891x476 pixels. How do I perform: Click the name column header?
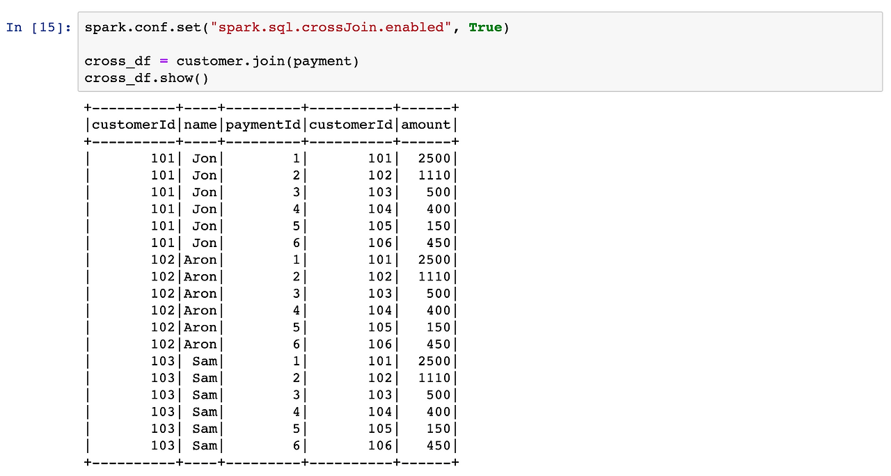(x=200, y=125)
